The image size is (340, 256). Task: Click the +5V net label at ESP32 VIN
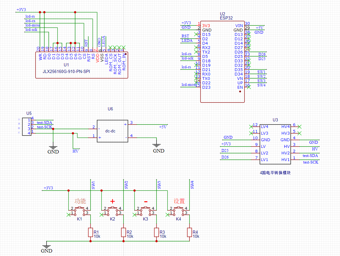[x=259, y=28]
